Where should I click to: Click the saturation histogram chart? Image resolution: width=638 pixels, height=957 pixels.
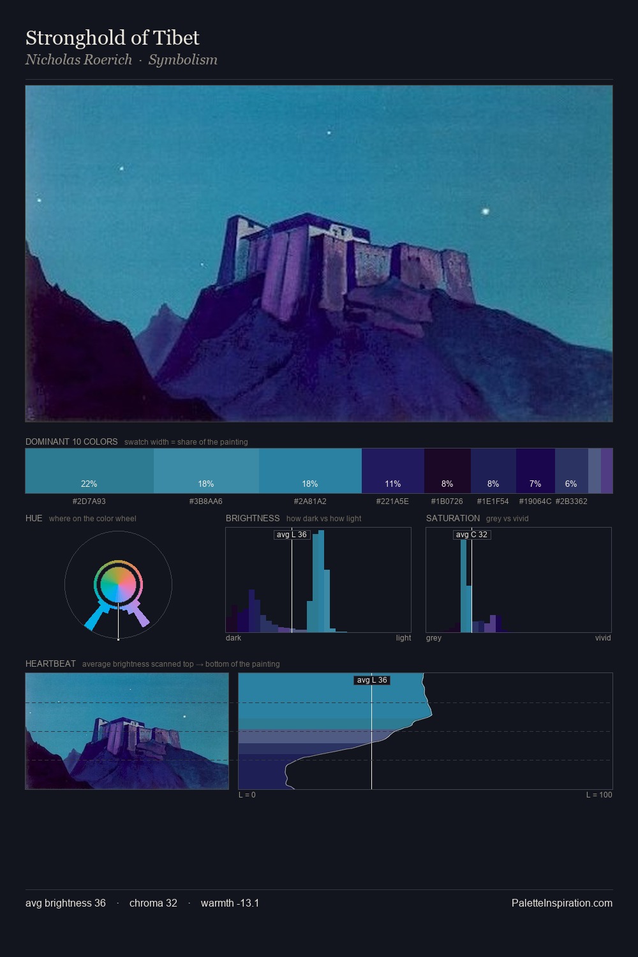click(519, 580)
